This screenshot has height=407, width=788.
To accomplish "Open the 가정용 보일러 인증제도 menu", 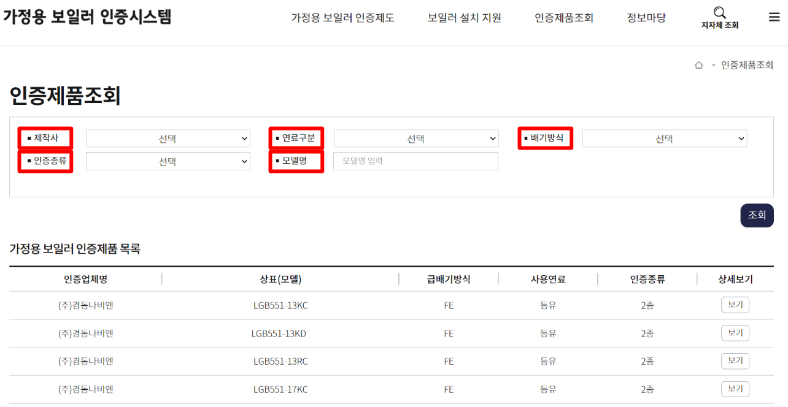I will [x=341, y=18].
